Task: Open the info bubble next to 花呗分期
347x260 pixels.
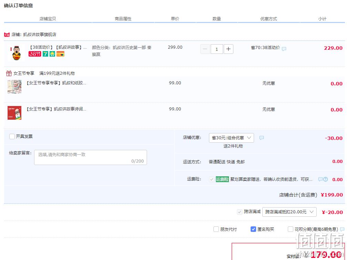Action: pyautogui.click(x=342, y=229)
